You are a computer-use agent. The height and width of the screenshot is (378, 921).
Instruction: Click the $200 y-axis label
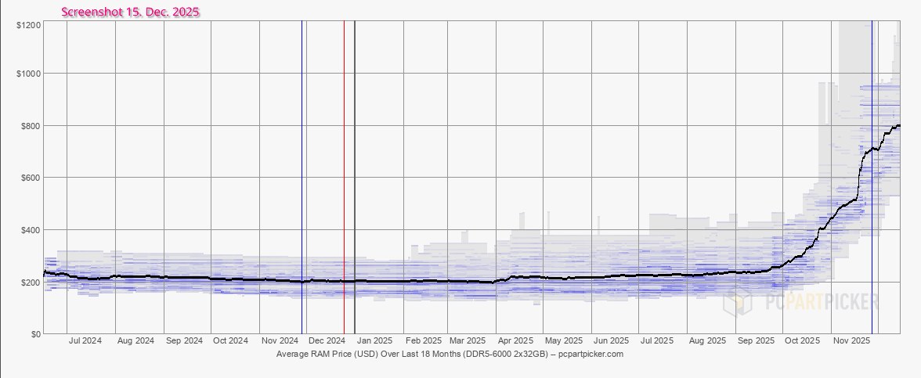pos(31,282)
